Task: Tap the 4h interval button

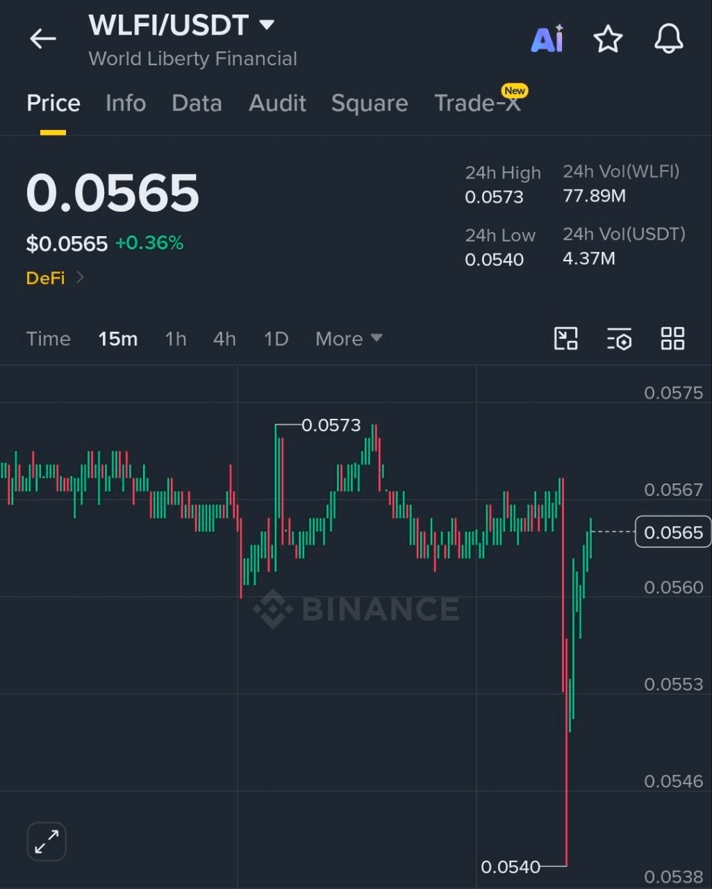Action: click(x=224, y=339)
